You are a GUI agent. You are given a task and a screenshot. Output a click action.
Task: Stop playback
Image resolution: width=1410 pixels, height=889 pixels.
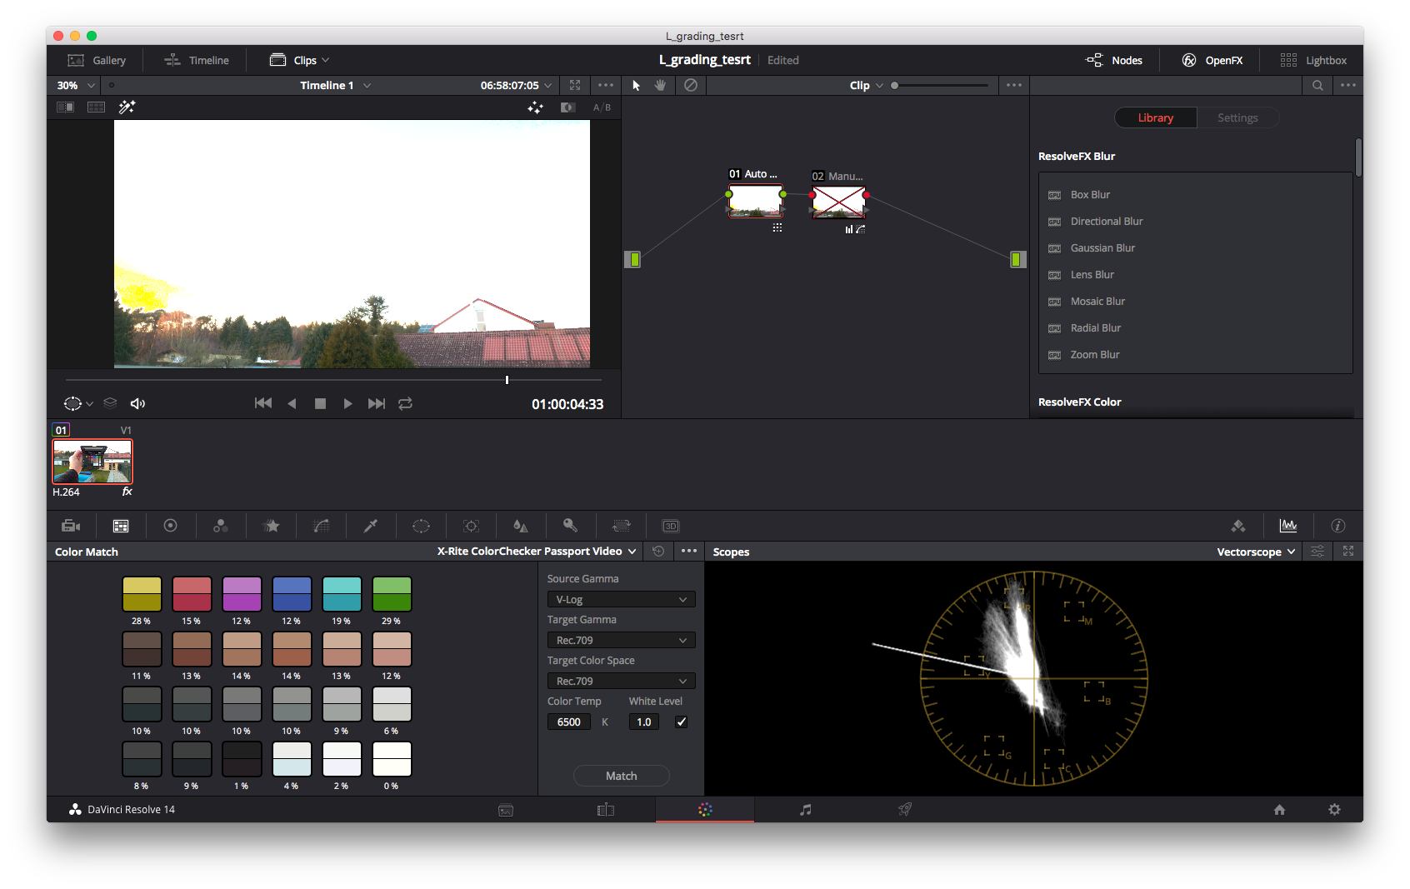[x=320, y=403]
